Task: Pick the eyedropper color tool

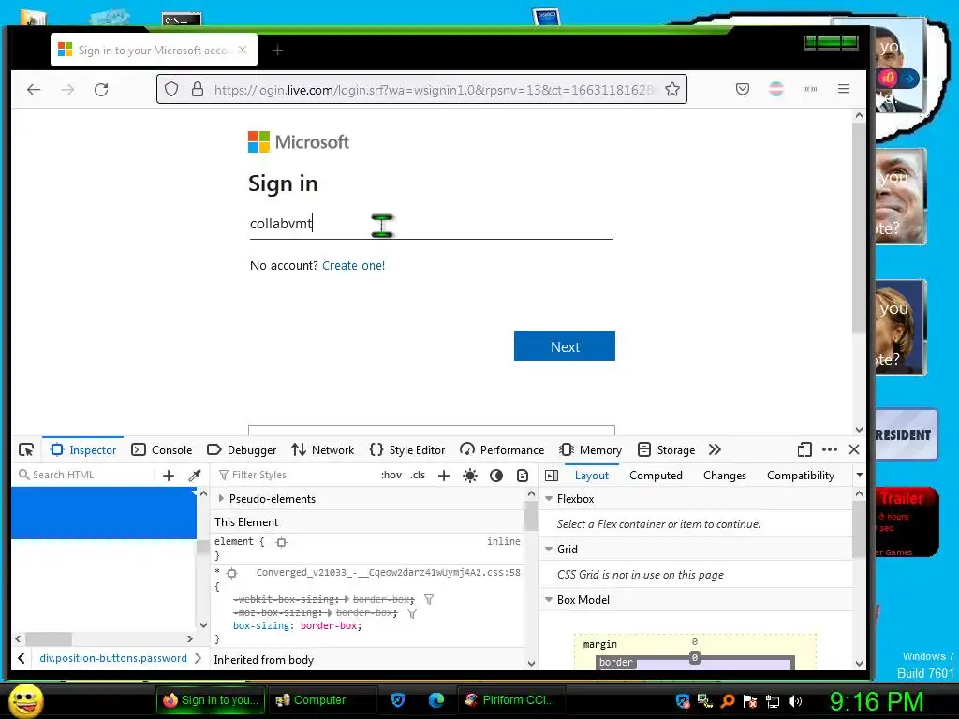Action: [195, 475]
